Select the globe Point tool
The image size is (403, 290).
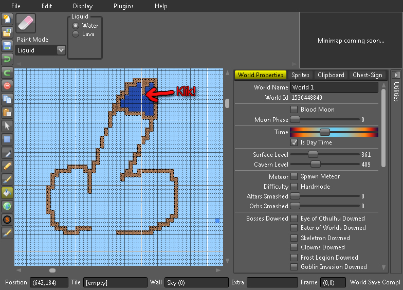pos(7,206)
